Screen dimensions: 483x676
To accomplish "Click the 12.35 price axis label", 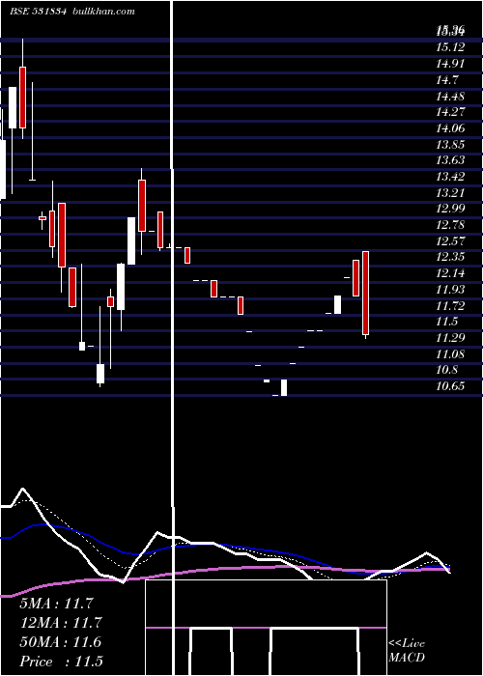I will (450, 258).
